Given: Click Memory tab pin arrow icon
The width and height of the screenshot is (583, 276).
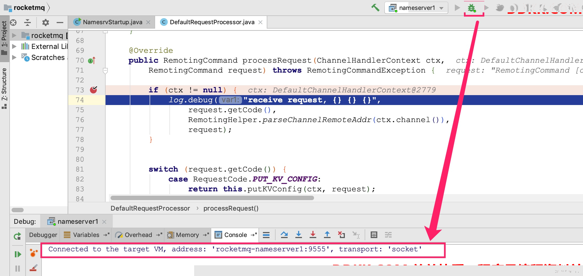Looking at the screenshot, I should click(206, 235).
